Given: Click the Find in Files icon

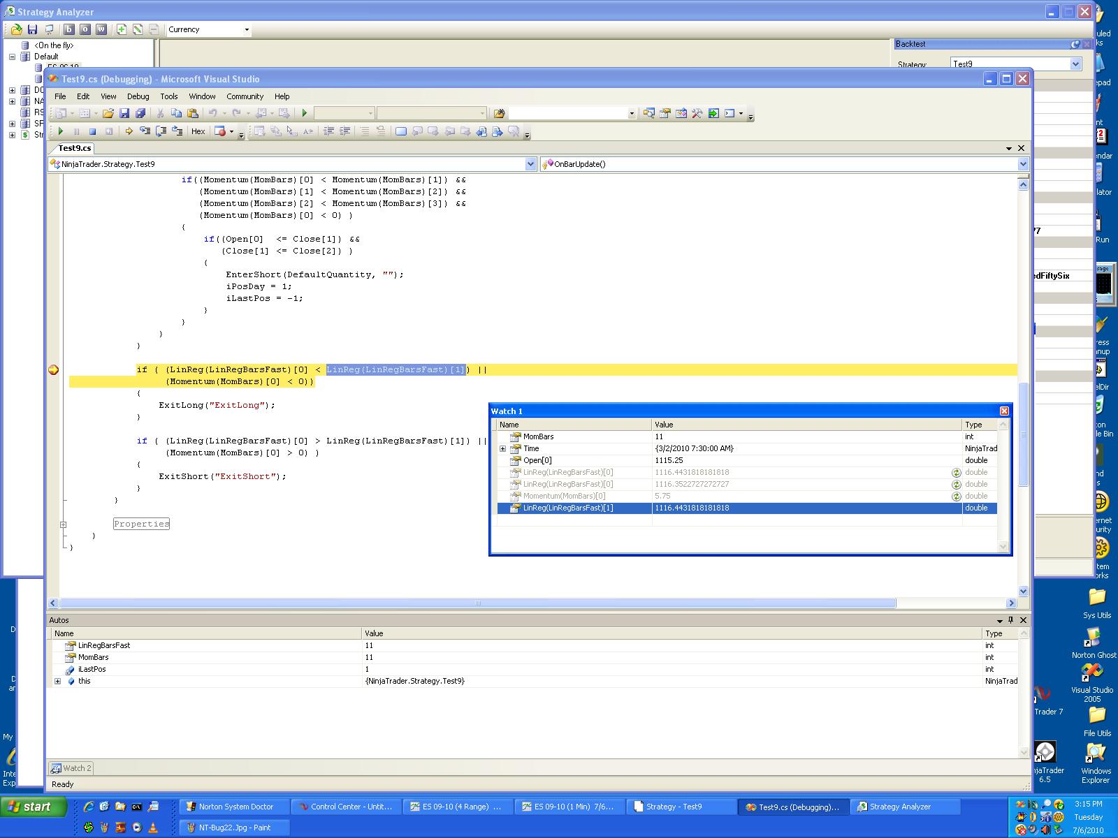Looking at the screenshot, I should [499, 113].
